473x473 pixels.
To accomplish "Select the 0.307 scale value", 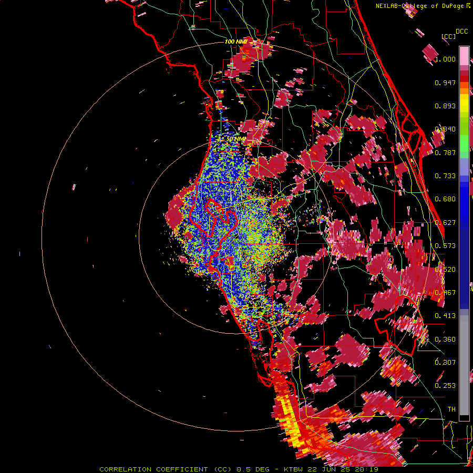I will pos(445,362).
